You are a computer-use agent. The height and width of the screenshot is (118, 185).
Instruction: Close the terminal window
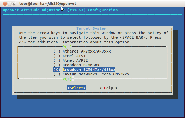[x=5, y=4]
